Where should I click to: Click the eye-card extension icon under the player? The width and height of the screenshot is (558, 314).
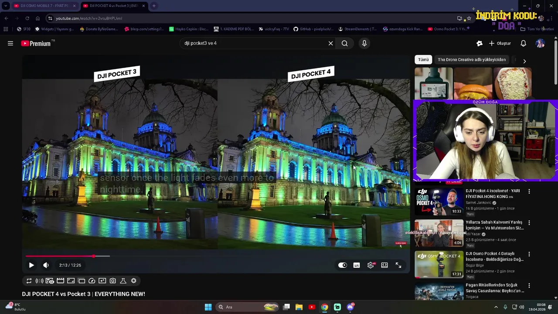point(50,281)
